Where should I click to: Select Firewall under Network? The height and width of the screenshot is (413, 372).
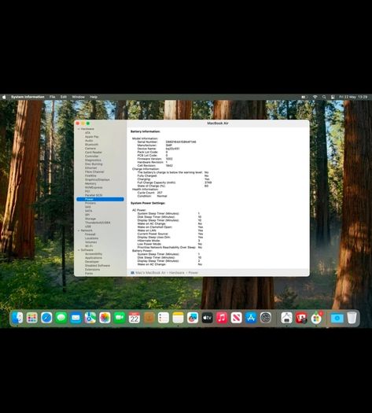[x=90, y=234]
